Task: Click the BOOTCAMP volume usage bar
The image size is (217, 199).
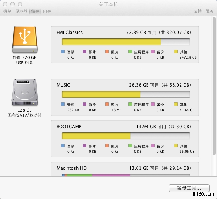Action: tap(126, 136)
